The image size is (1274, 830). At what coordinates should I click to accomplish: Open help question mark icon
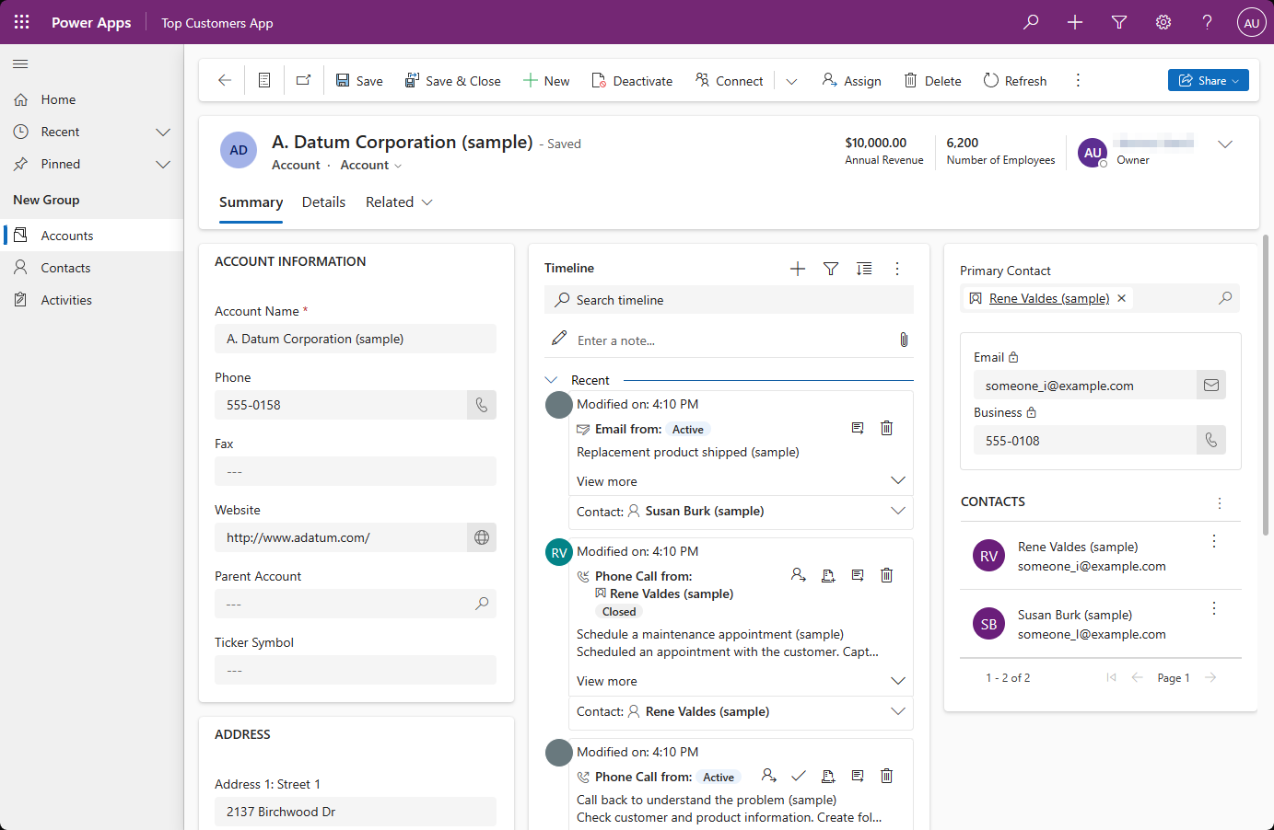(1208, 22)
